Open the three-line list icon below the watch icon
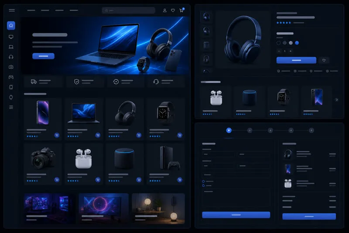This screenshot has width=349, height=233. click(x=11, y=108)
